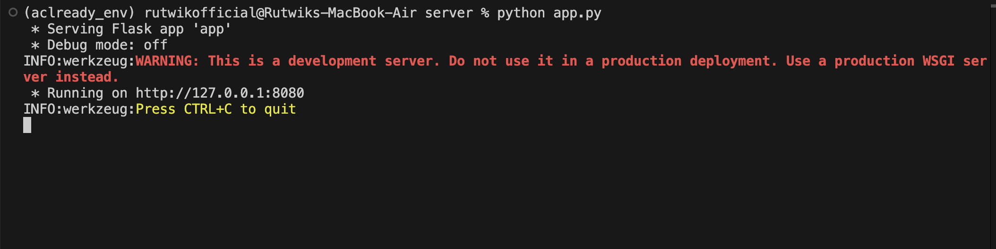Click the rutwikofficial@Rutwiks-MacBook-Air host text
This screenshot has height=249, width=996.
(x=280, y=13)
